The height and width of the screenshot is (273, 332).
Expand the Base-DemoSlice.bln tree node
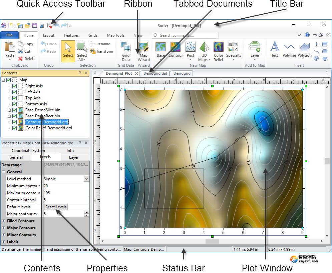tap(9, 110)
